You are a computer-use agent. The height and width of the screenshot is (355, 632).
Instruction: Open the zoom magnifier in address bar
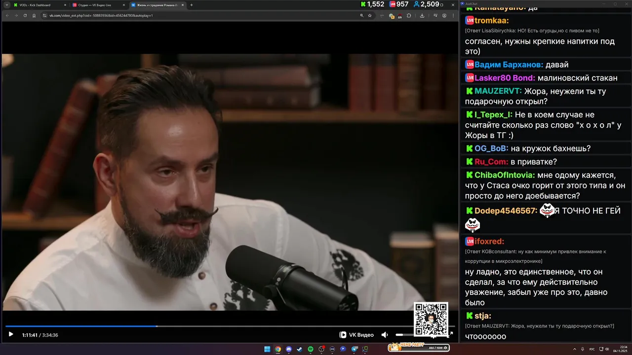point(362,15)
